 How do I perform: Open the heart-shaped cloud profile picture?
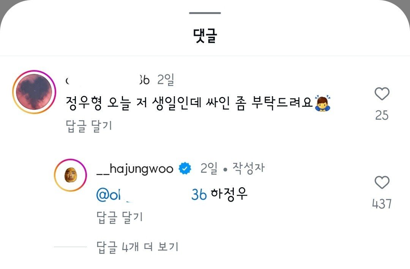click(x=34, y=92)
